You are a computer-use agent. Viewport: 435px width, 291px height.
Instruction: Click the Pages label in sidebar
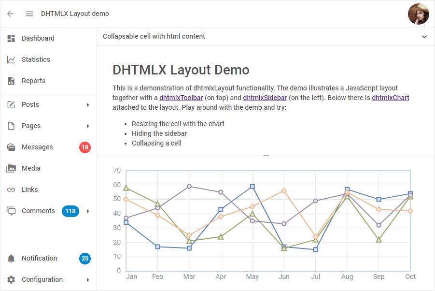[x=31, y=126]
